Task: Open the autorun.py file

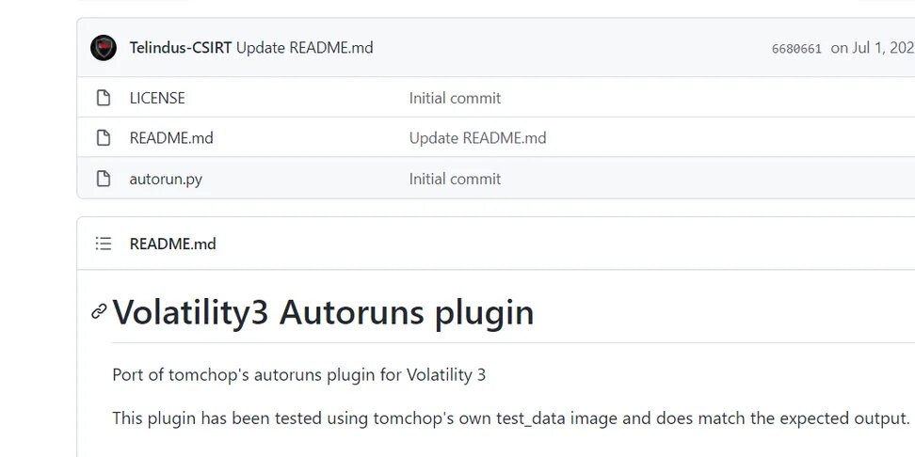Action: tap(166, 179)
